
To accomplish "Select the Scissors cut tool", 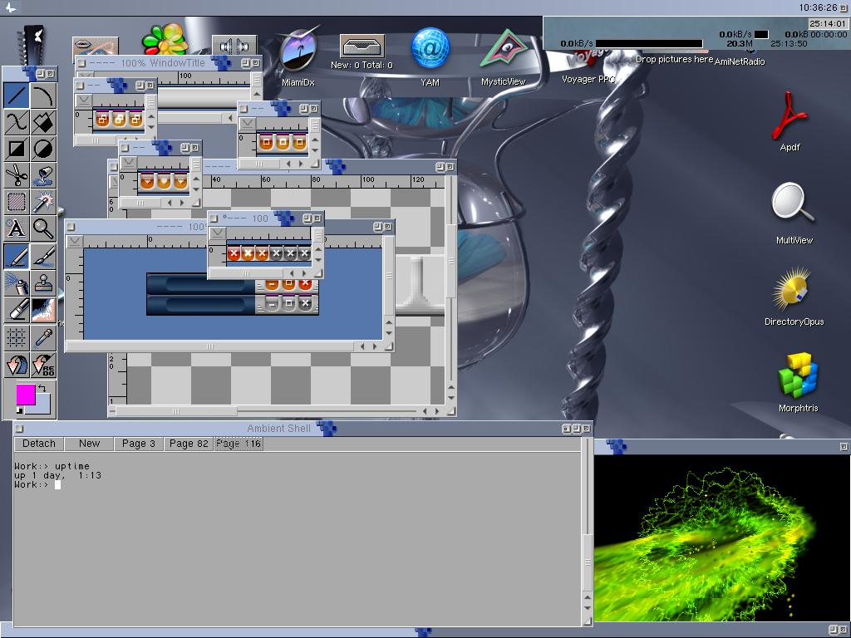I will pos(16,175).
